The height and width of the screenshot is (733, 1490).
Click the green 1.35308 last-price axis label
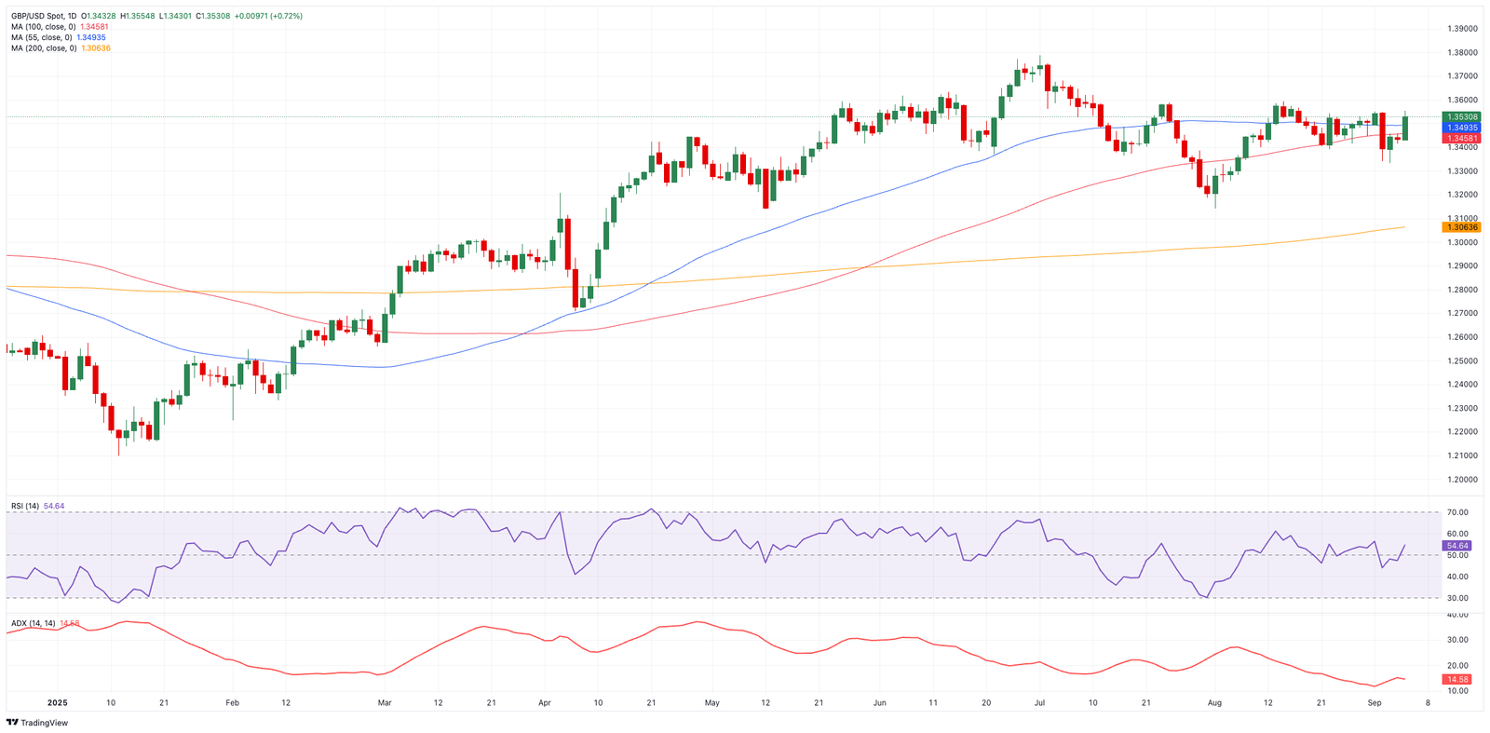pyautogui.click(x=1461, y=117)
